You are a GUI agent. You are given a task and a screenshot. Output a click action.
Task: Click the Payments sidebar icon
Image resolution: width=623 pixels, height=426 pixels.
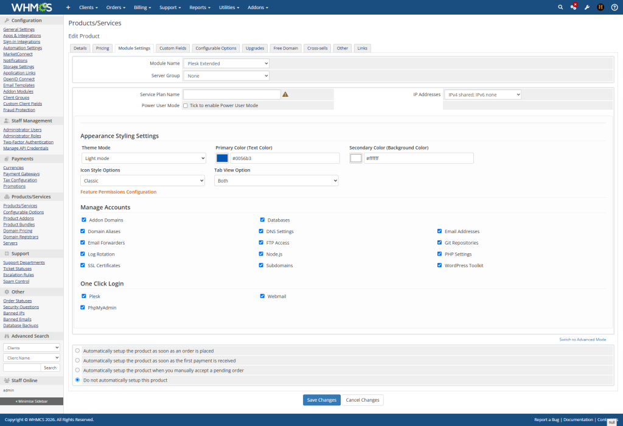pos(7,159)
